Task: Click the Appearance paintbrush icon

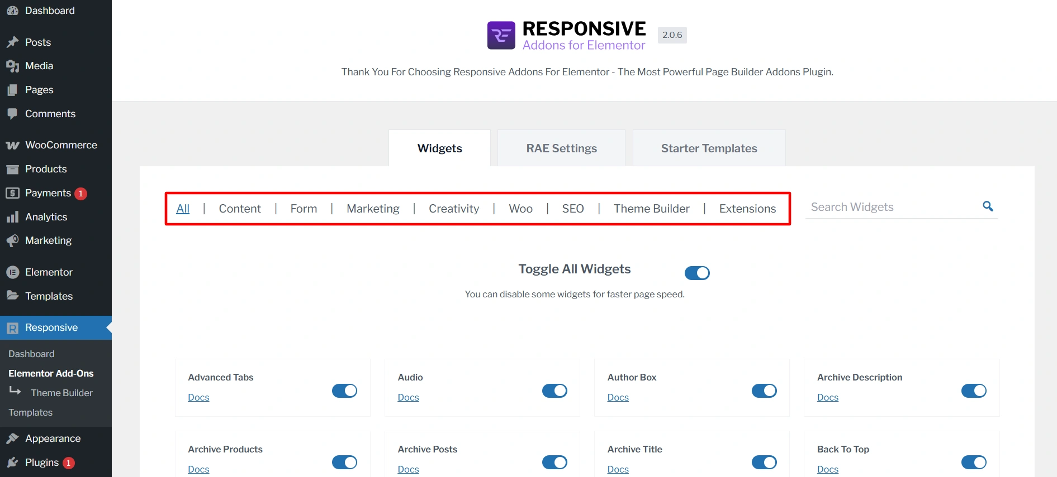Action: pos(12,439)
